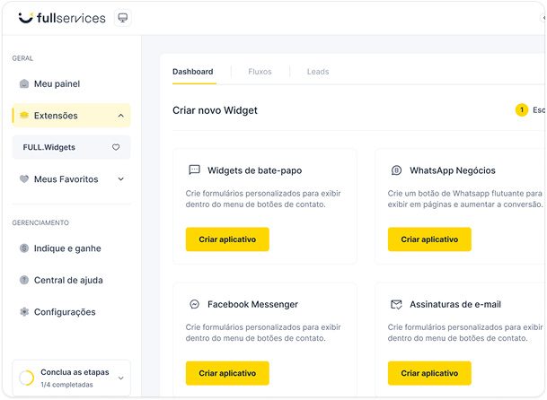Screen dimensions: 547x400
Task: Click the Extensões sidebar icon
Action: [23, 116]
